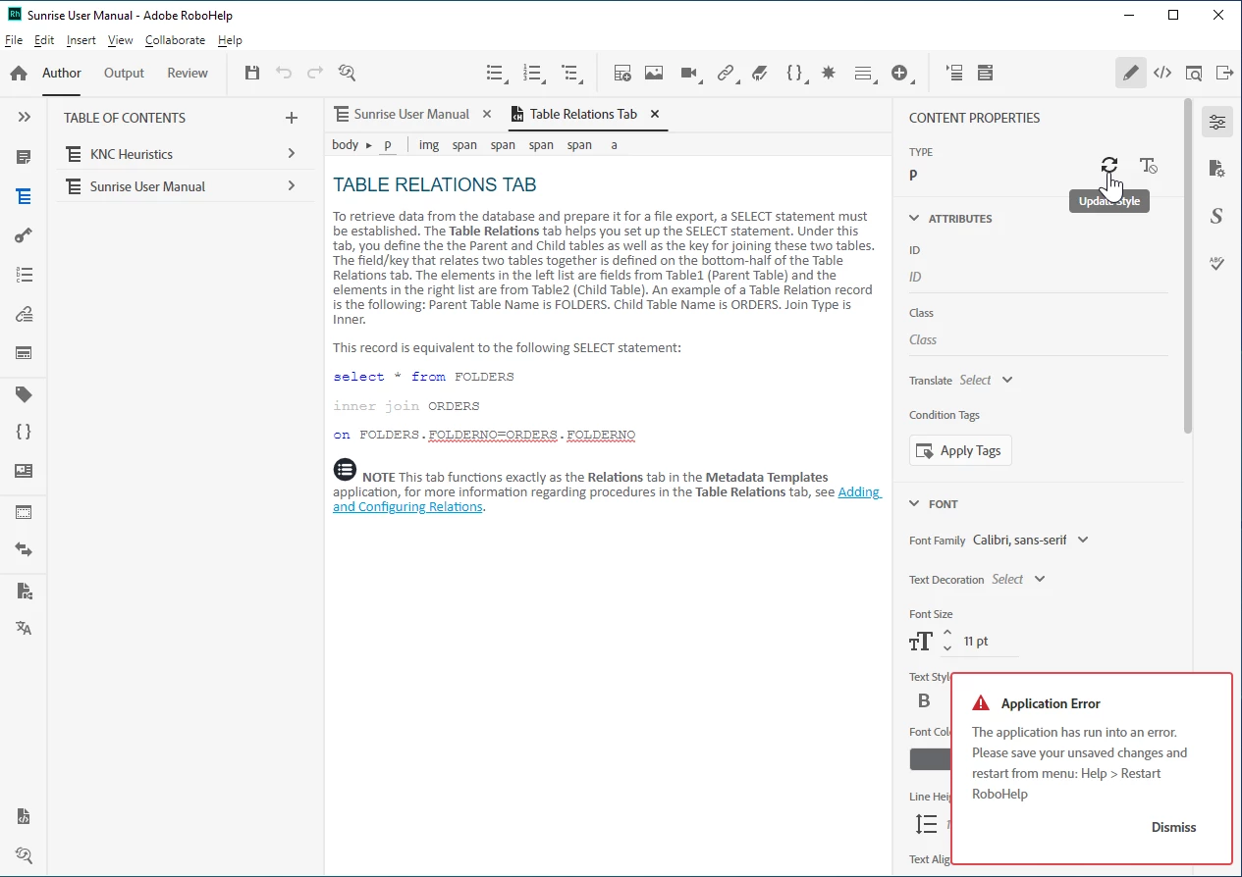Open the Variables braces panel in sidebar
The height and width of the screenshot is (877, 1242).
25,432
